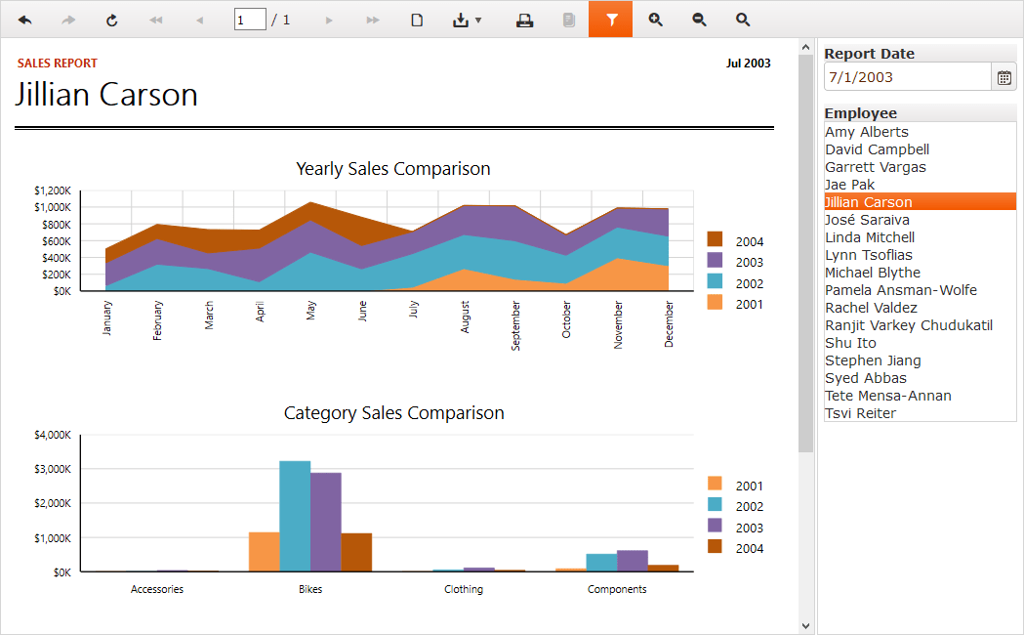
Task: Select employee Rachel Valdez
Action: point(921,308)
